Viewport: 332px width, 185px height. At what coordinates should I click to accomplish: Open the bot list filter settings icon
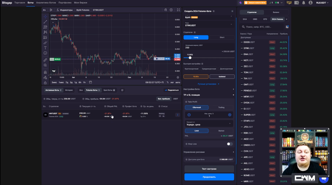pyautogui.click(x=122, y=90)
